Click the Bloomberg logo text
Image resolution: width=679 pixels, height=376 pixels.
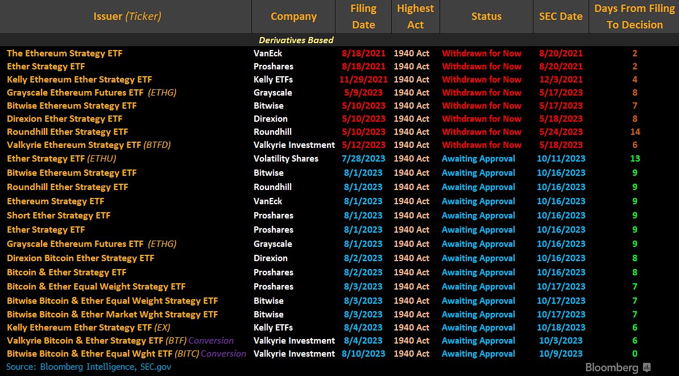pos(613,367)
